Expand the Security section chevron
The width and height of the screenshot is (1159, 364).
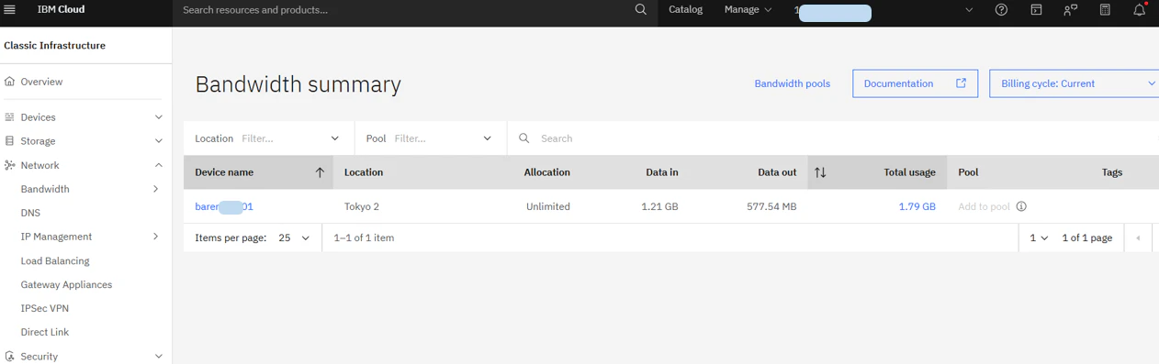[158, 356]
